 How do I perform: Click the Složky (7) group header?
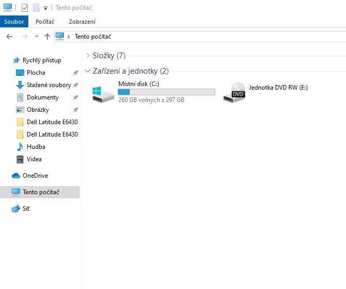pos(109,56)
